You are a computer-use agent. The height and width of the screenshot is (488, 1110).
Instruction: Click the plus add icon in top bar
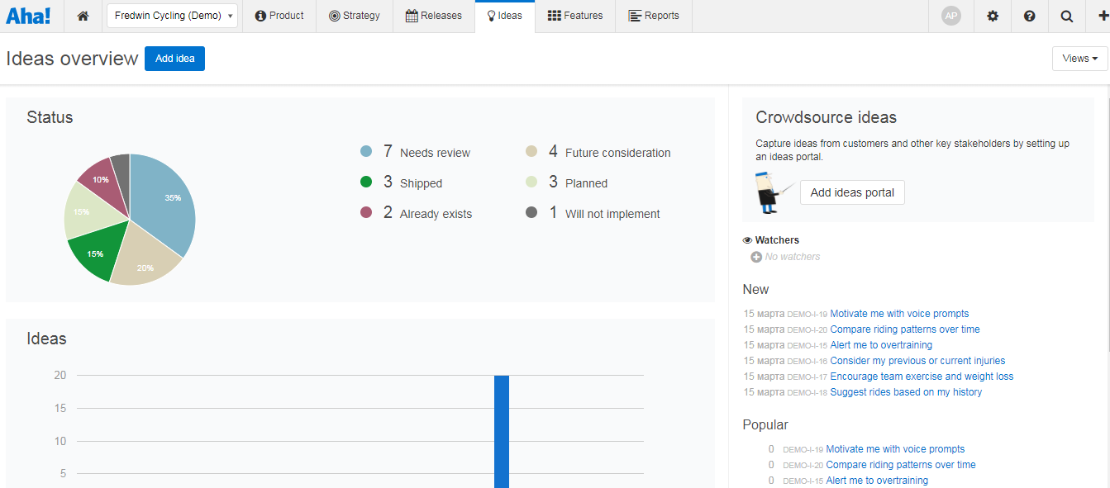pos(1103,16)
